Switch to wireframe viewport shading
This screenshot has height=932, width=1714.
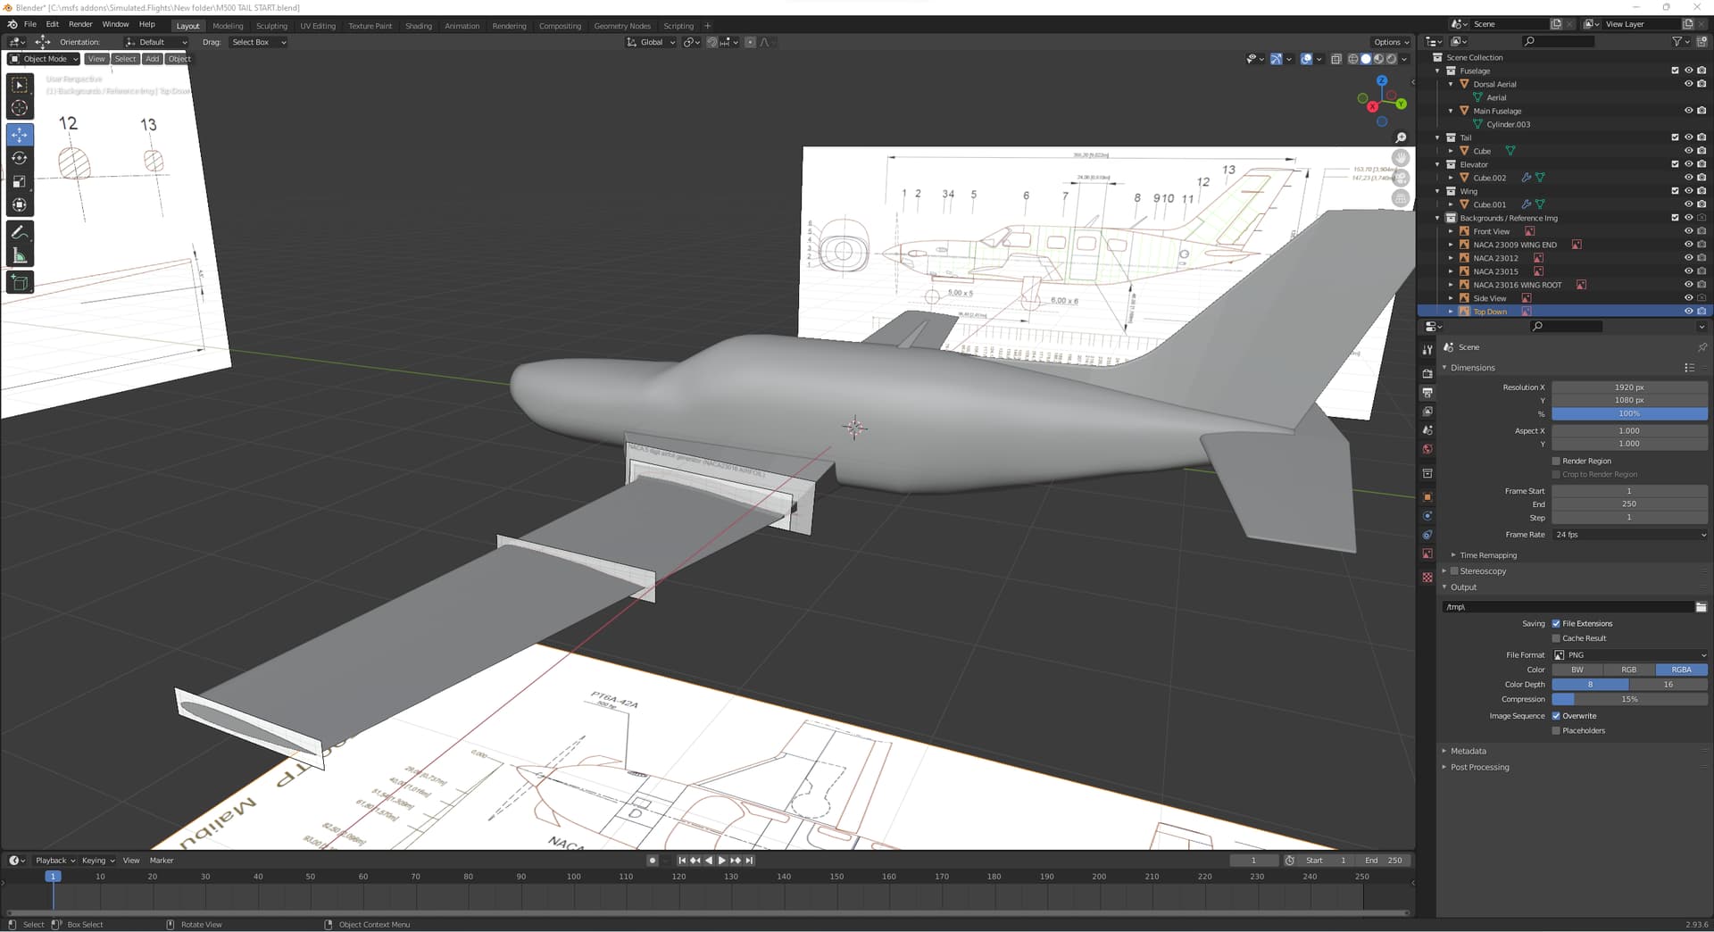pyautogui.click(x=1353, y=59)
